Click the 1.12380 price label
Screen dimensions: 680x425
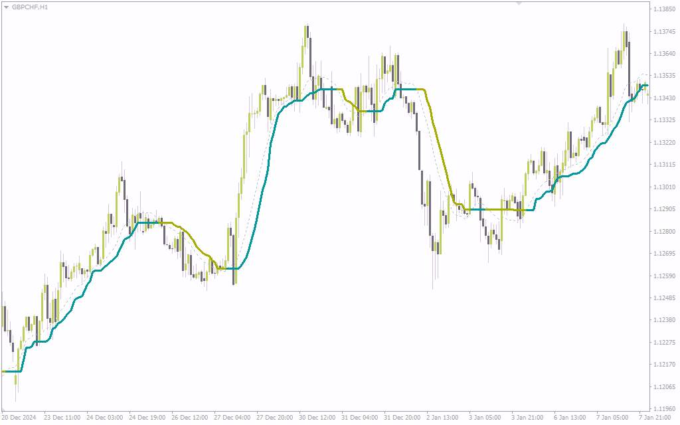point(664,320)
